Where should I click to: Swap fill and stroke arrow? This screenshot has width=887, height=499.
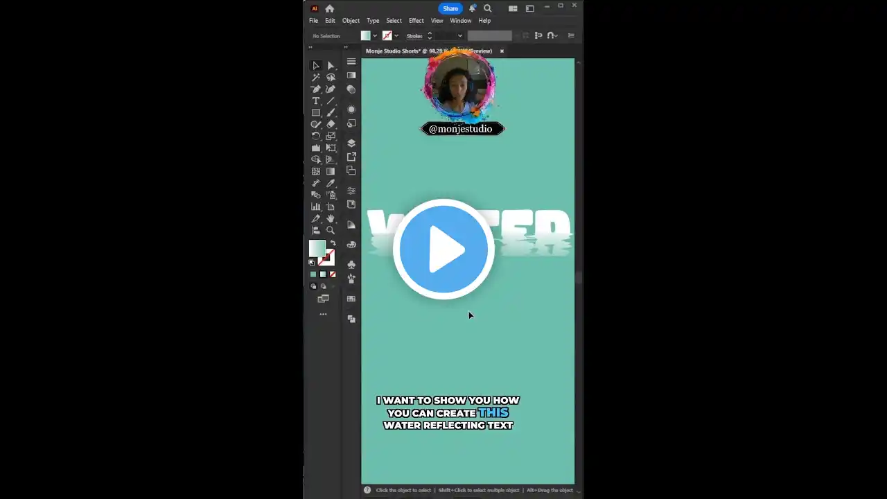pos(333,243)
